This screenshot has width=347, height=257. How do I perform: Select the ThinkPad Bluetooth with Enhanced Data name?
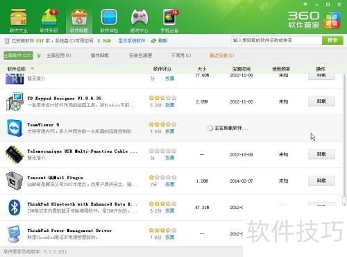click(83, 204)
